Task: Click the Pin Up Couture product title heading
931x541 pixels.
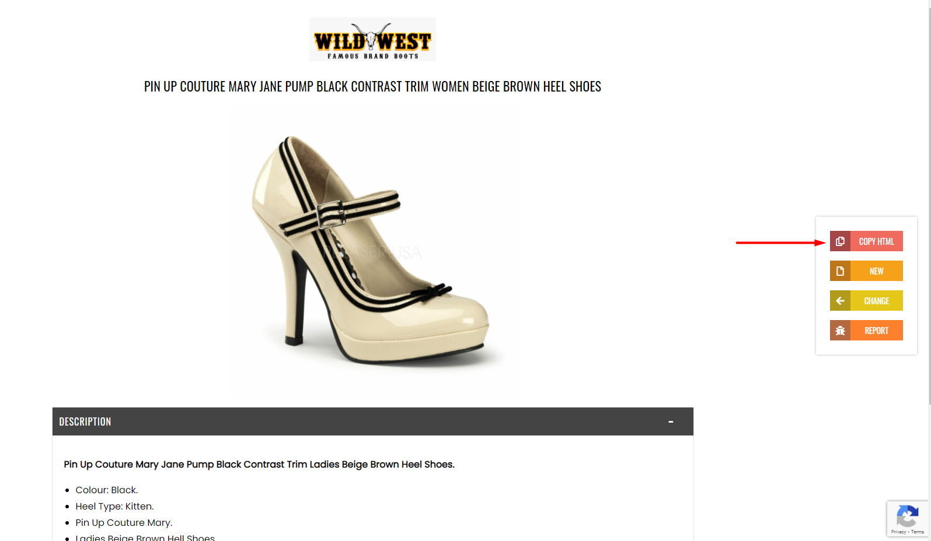Action: pyautogui.click(x=372, y=86)
